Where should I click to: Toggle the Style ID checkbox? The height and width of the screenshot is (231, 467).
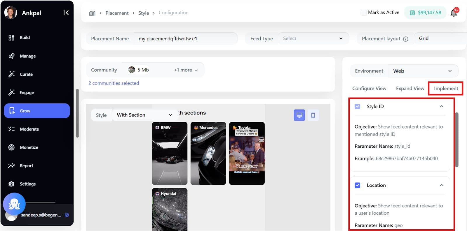tap(358, 107)
